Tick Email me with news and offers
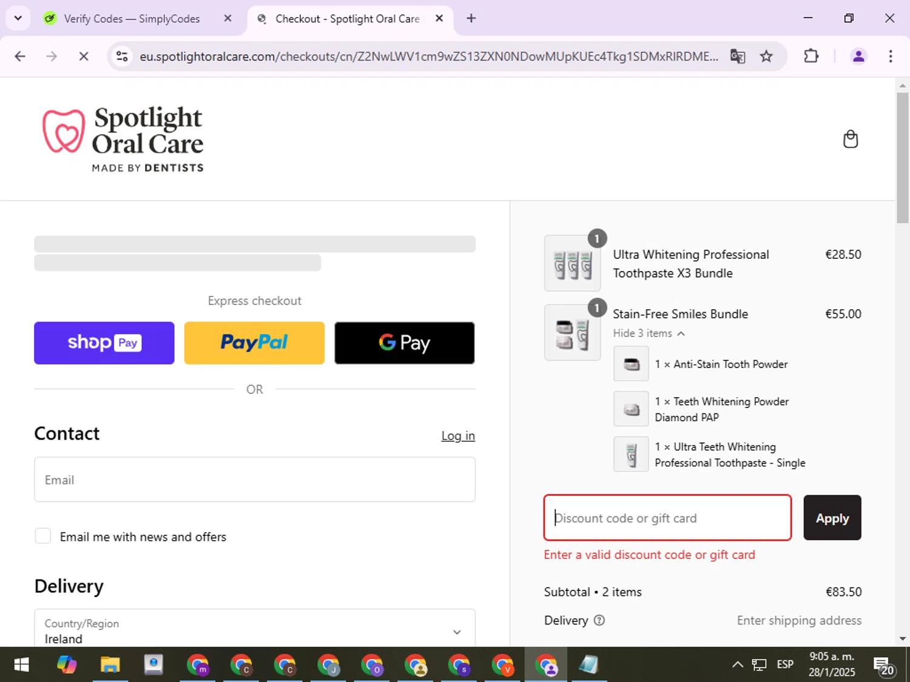Viewport: 910px width, 682px height. click(43, 536)
